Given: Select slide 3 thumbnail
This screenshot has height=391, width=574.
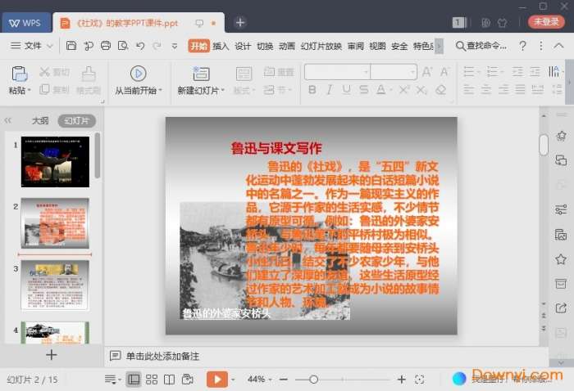Looking at the screenshot, I should tap(55, 285).
